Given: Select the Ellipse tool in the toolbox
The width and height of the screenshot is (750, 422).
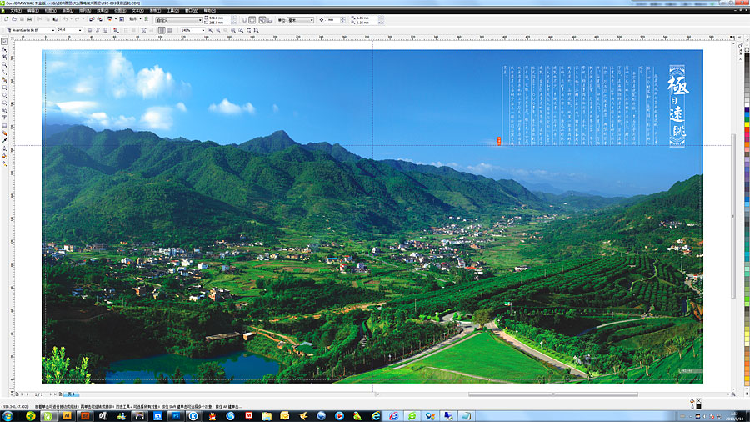Looking at the screenshot, I should [x=5, y=94].
